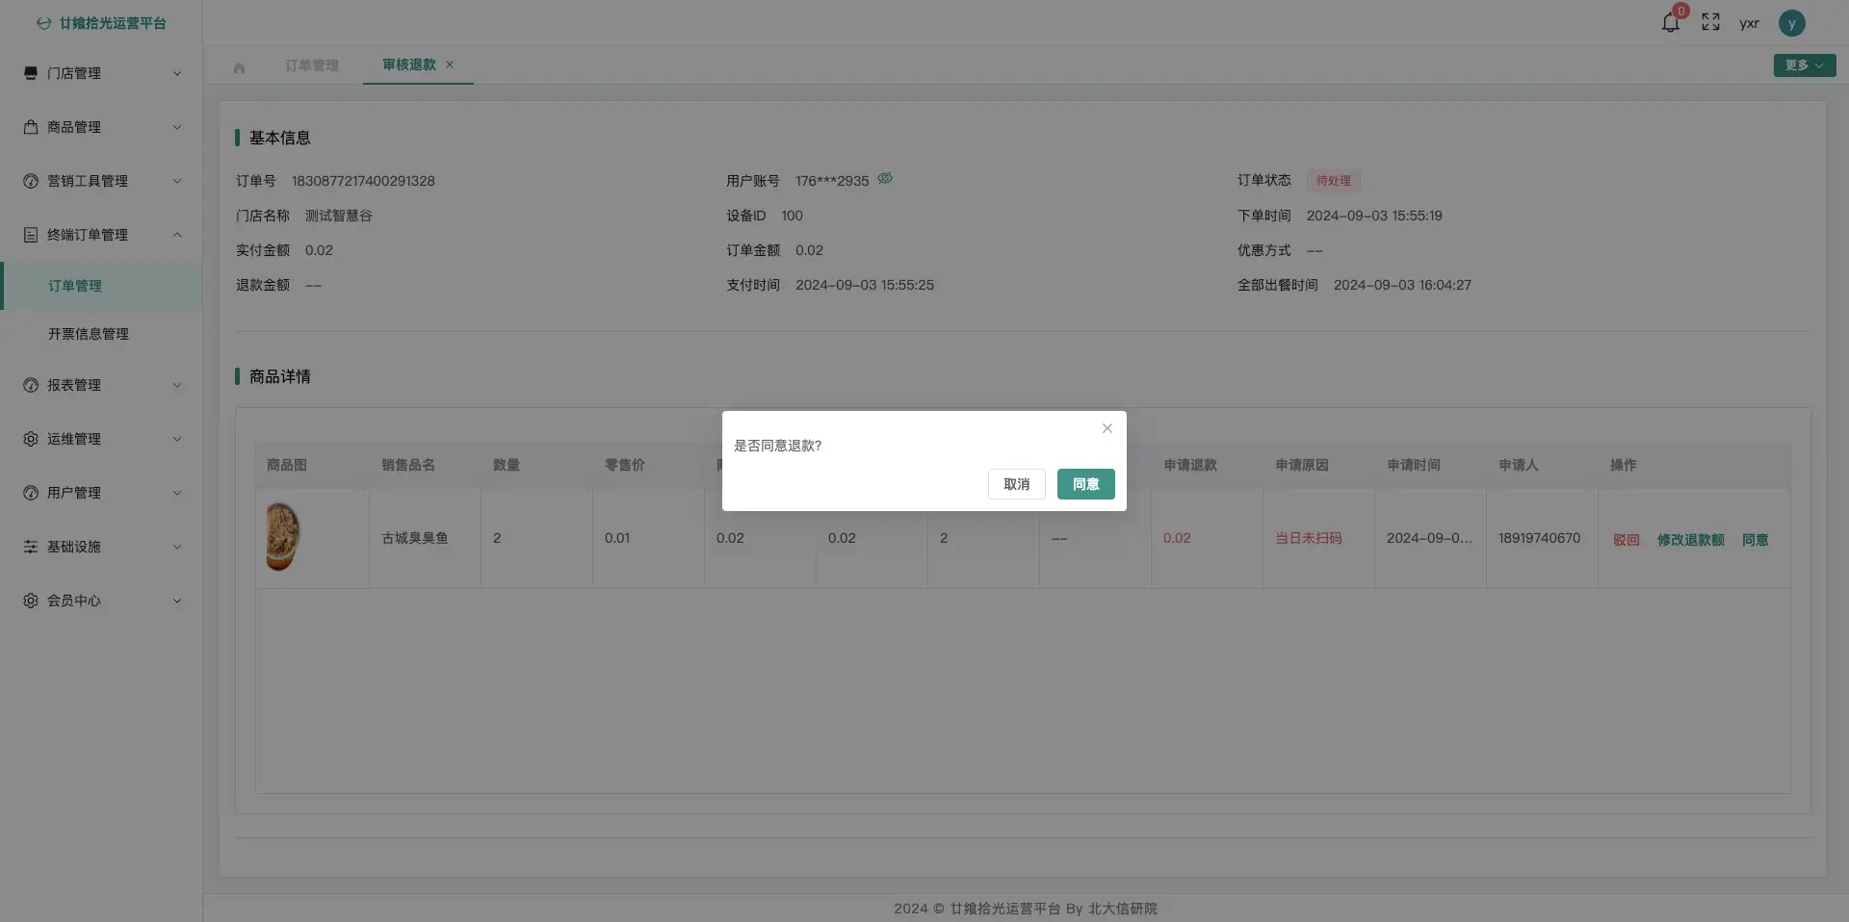Click the 同意 link in the operations column
Image resolution: width=1849 pixels, height=922 pixels.
click(1756, 540)
